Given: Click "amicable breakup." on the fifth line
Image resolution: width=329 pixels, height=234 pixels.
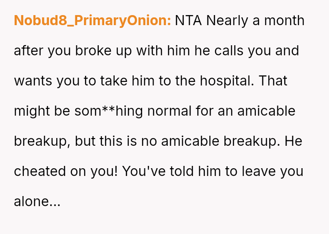Looking at the screenshot, I should [x=219, y=141].
